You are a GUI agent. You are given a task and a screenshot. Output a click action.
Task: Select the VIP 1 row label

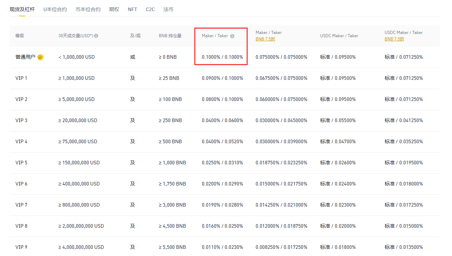pyautogui.click(x=22, y=78)
